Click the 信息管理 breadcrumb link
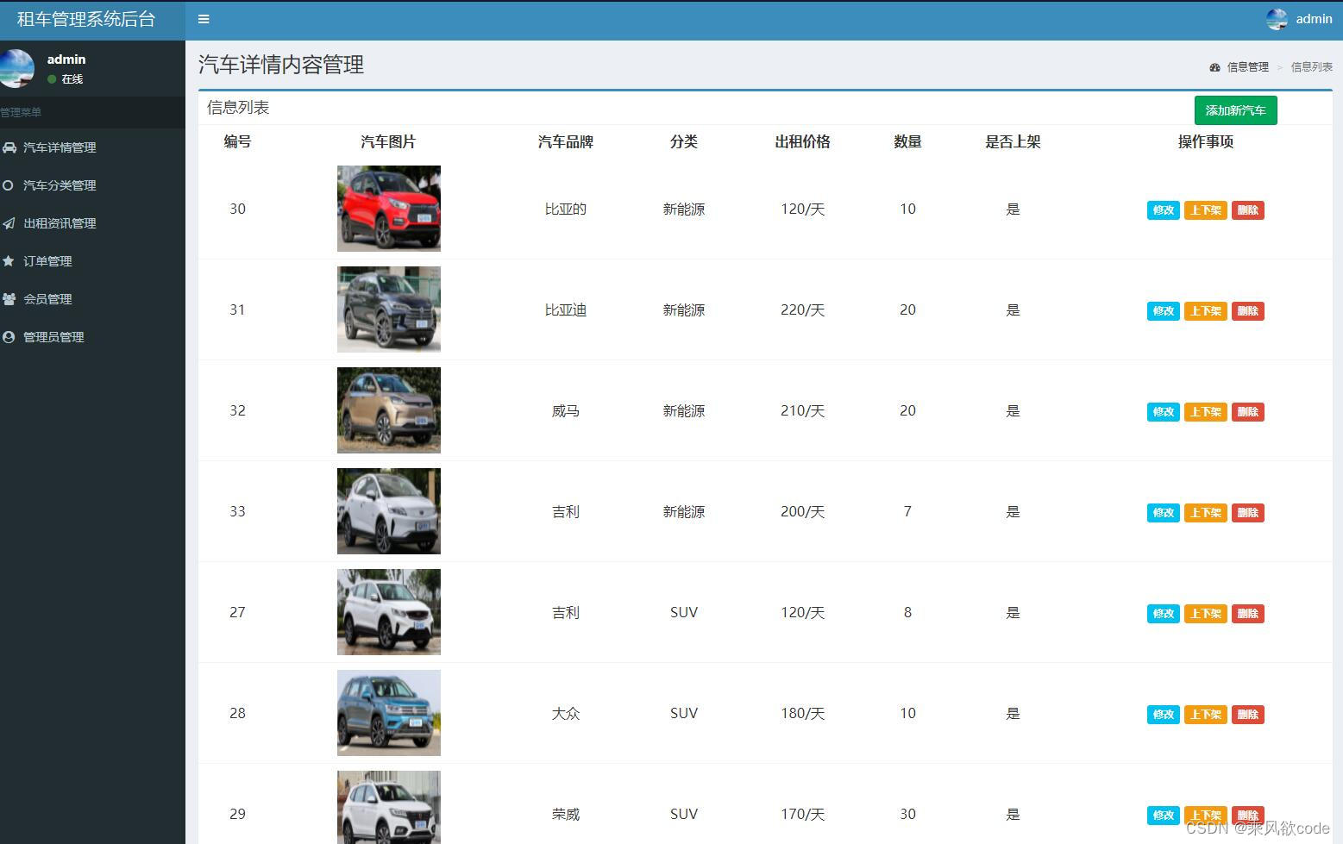The image size is (1343, 844). click(1247, 67)
